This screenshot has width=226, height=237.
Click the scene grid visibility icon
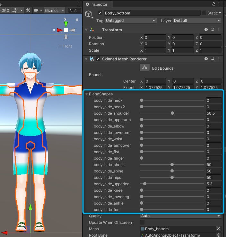[14, 10]
